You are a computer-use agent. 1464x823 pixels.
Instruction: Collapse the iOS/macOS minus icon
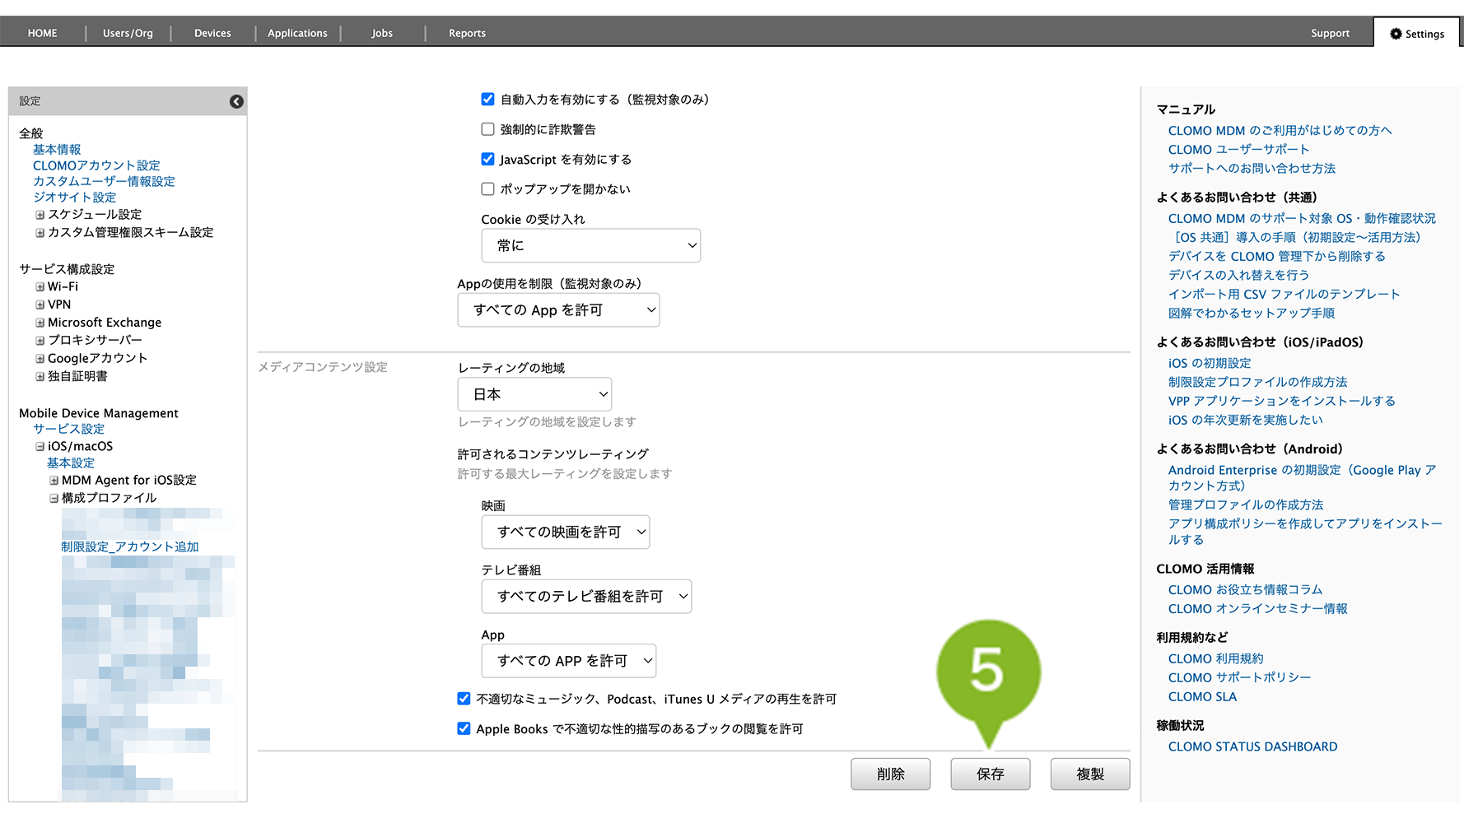point(40,447)
